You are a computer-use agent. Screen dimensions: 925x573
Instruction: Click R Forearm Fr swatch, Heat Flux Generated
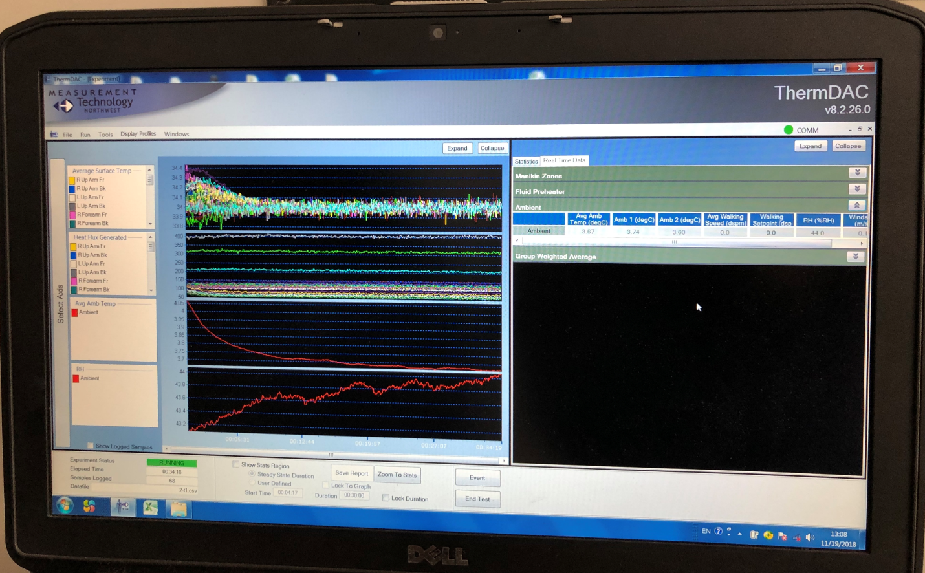(74, 281)
